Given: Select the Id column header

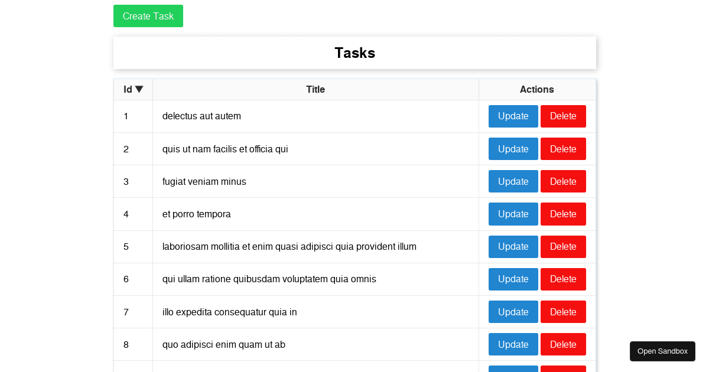Looking at the screenshot, I should pos(132,89).
